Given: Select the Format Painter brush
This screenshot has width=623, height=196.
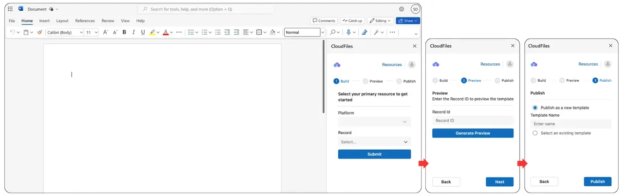Looking at the screenshot, I should click(x=39, y=32).
